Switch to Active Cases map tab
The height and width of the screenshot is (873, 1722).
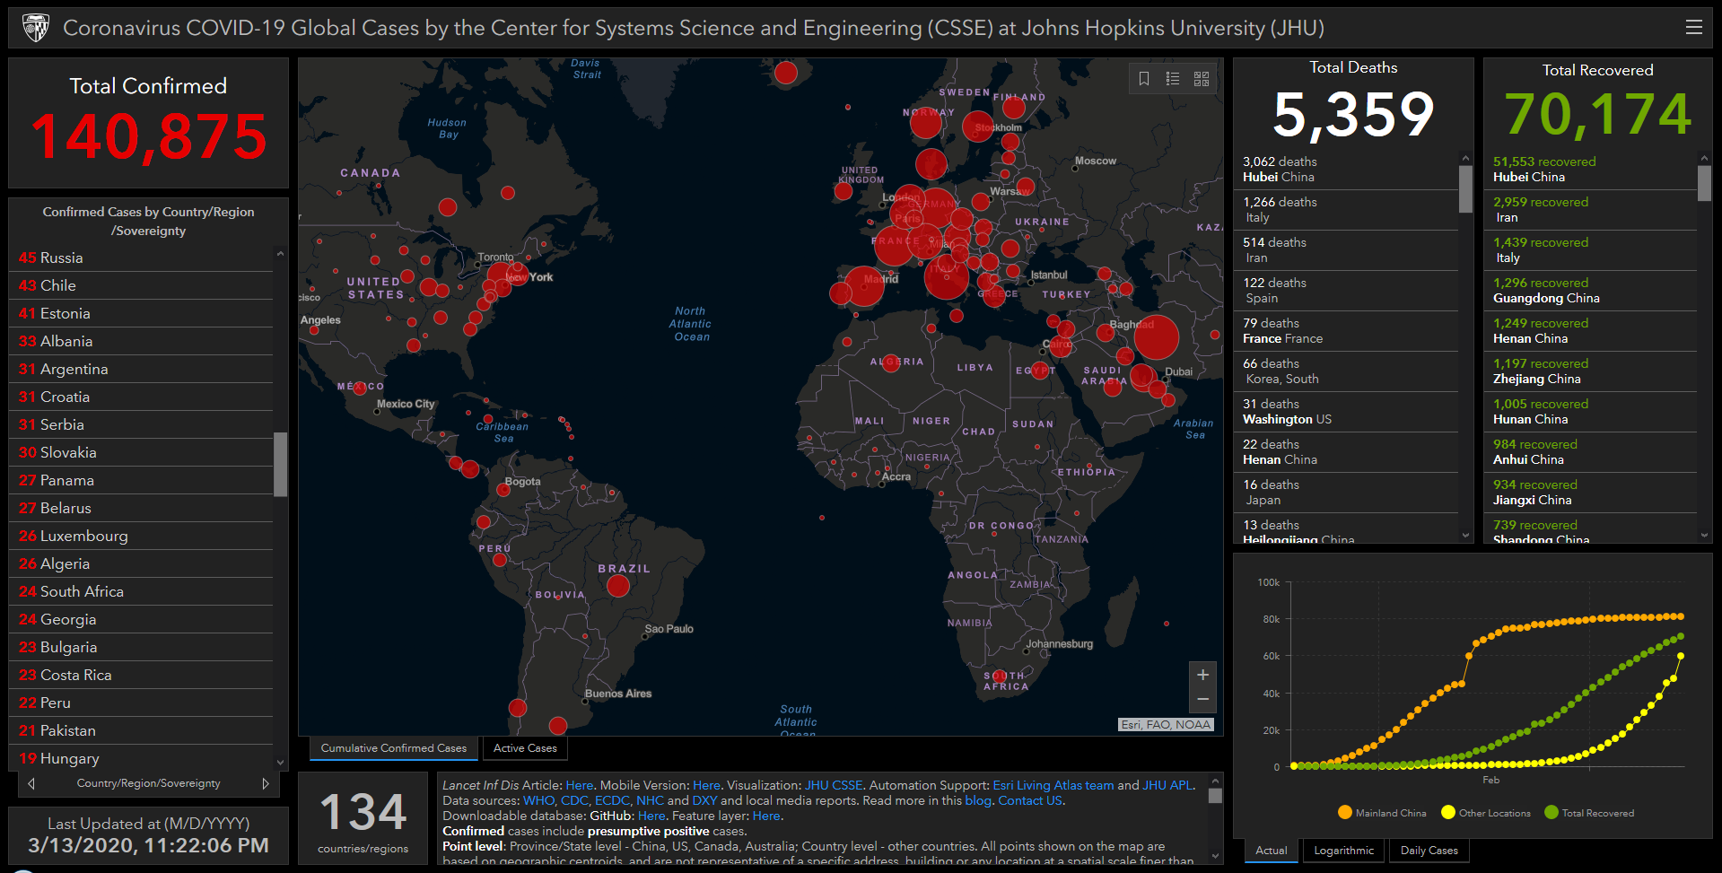[x=525, y=748]
